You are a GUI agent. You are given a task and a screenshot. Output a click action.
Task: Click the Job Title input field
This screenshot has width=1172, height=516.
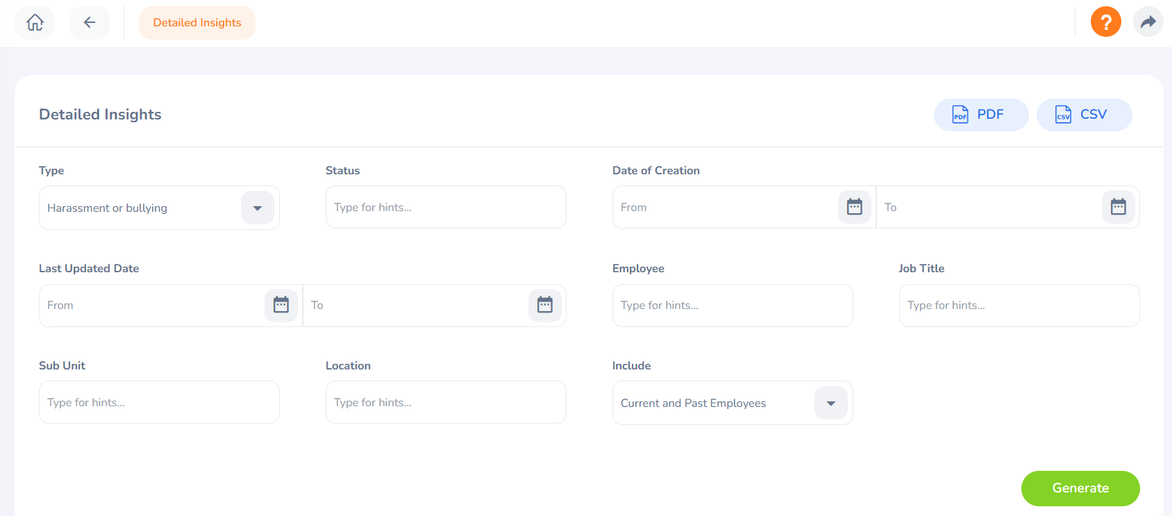[1019, 305]
